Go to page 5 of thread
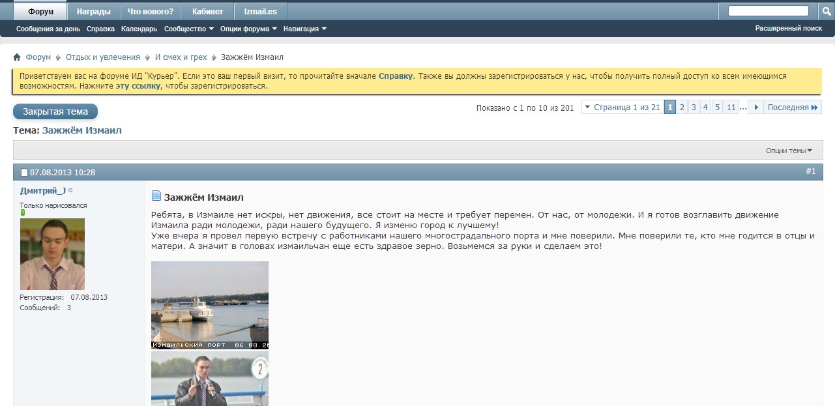The image size is (835, 406). point(717,108)
